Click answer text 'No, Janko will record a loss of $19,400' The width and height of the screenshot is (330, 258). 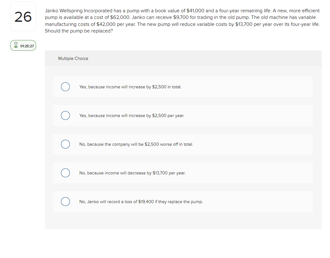coord(116,202)
